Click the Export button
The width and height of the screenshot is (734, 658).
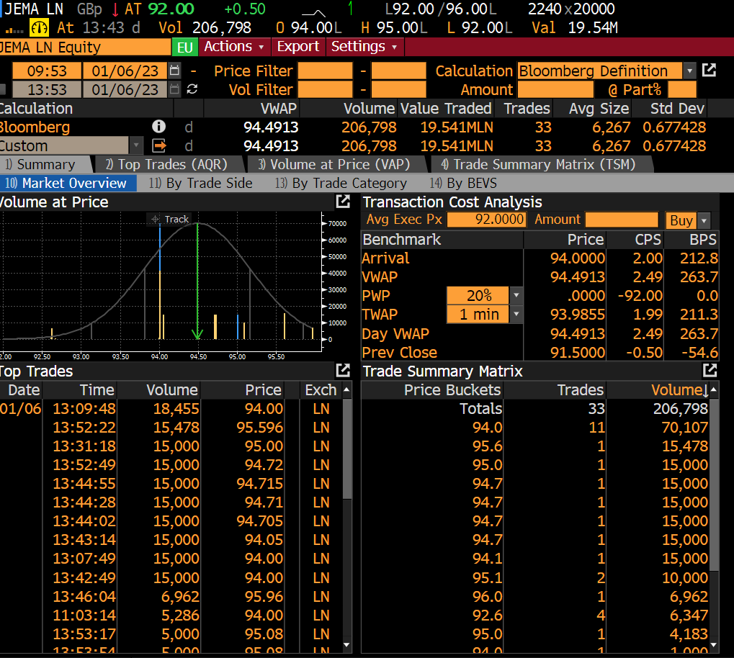[297, 47]
